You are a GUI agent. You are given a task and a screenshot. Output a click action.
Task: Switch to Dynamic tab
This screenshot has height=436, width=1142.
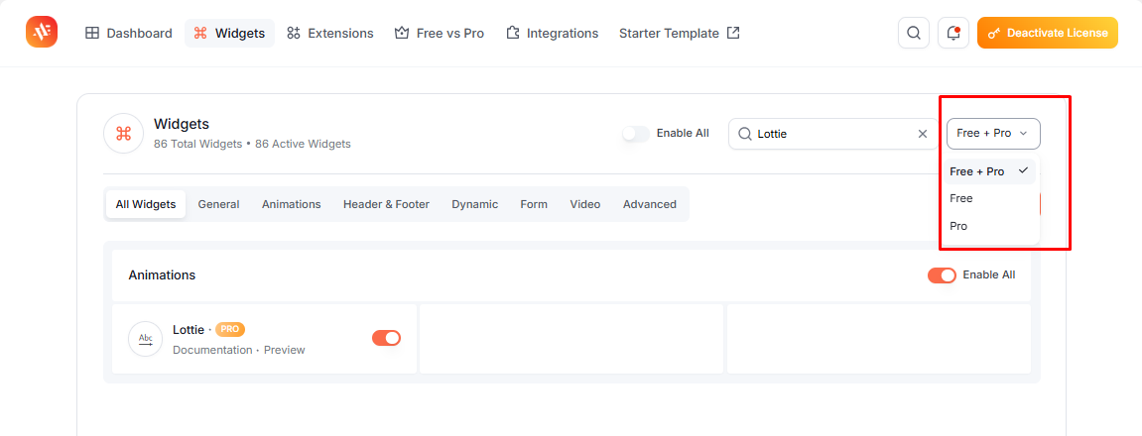(x=475, y=204)
